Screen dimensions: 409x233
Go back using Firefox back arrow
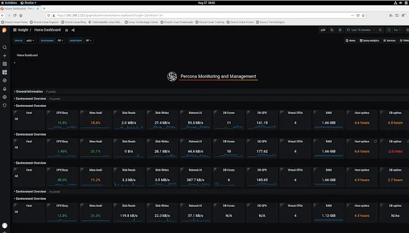pyautogui.click(x=3, y=15)
